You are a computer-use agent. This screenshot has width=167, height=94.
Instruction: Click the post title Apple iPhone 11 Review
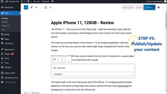pos(82,23)
